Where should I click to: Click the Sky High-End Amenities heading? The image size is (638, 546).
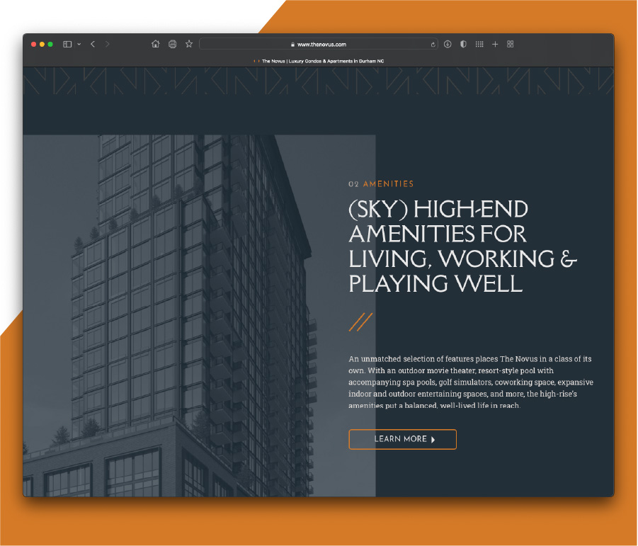coord(462,246)
